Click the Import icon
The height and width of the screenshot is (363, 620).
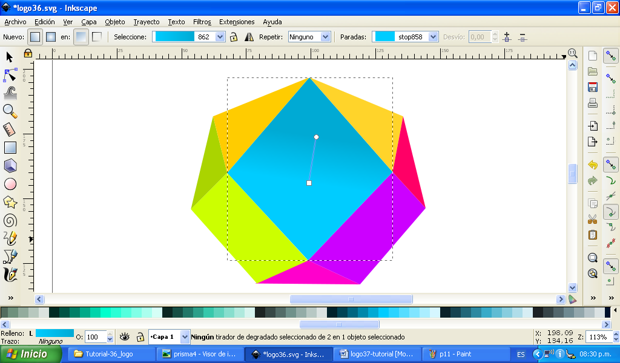[592, 126]
